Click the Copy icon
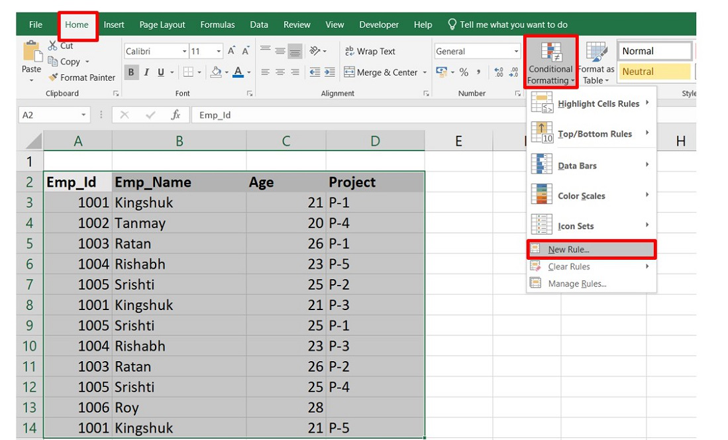The image size is (728, 440). [x=53, y=62]
